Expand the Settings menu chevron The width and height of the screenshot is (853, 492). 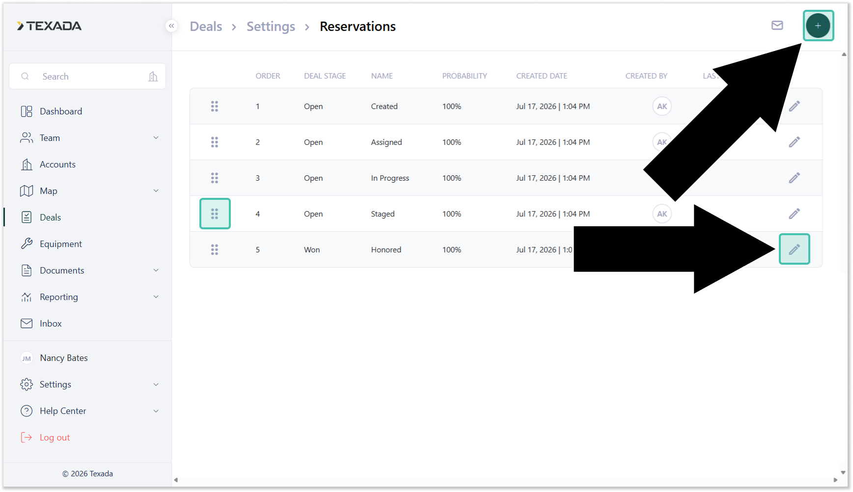click(x=156, y=384)
